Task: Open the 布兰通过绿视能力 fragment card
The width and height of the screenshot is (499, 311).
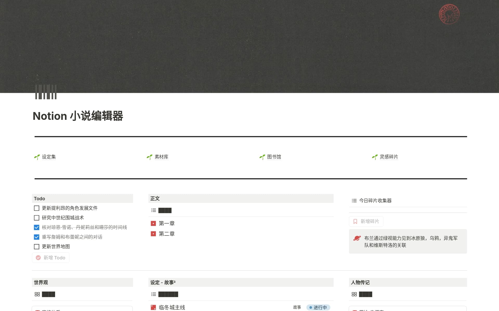Action: (408, 241)
